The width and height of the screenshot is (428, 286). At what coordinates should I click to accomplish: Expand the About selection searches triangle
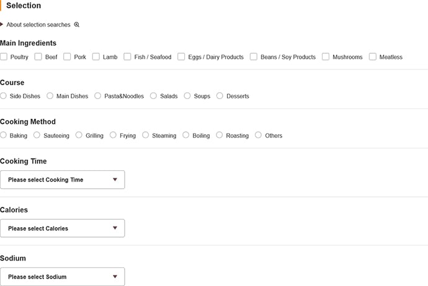click(x=1, y=25)
